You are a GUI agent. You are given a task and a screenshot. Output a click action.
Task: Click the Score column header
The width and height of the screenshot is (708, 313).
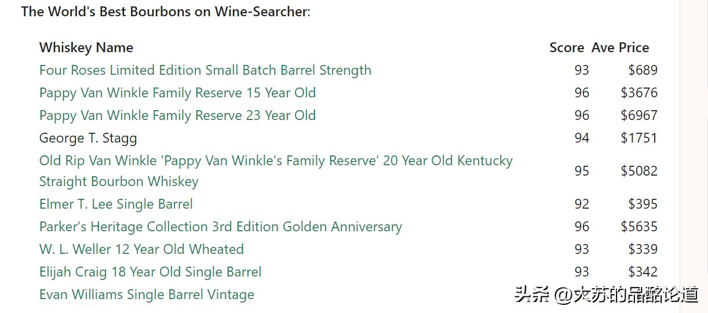click(567, 48)
